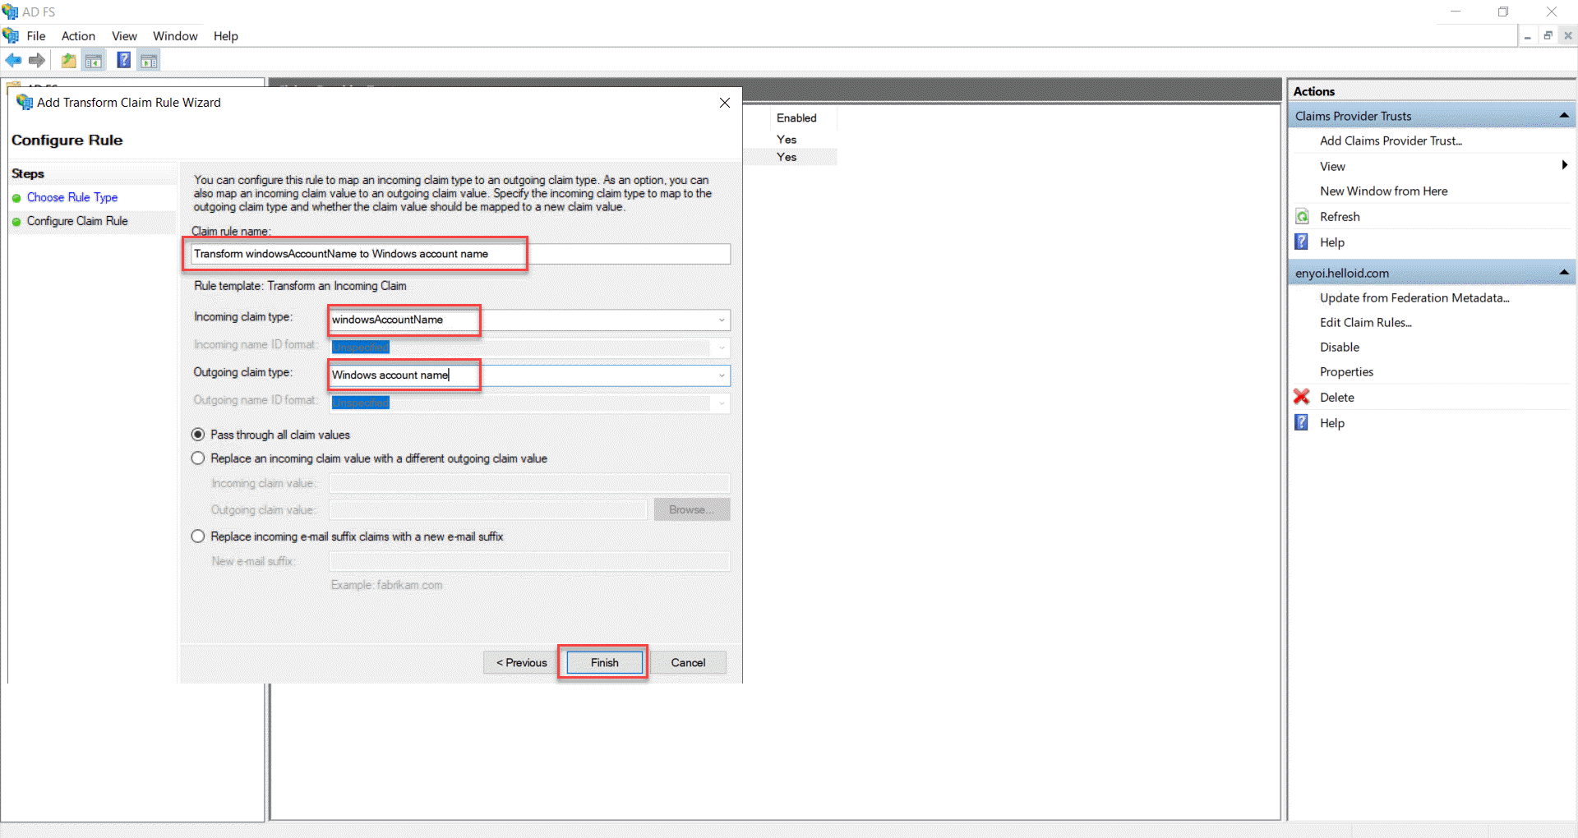The width and height of the screenshot is (1578, 838).
Task: Click Edit Claim Rules action
Action: 1366,322
